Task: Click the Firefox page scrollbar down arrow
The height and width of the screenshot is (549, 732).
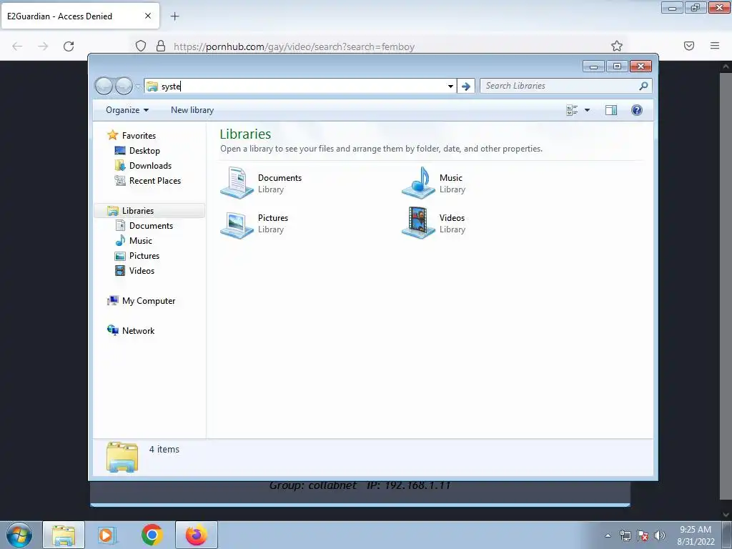Action: [x=726, y=515]
